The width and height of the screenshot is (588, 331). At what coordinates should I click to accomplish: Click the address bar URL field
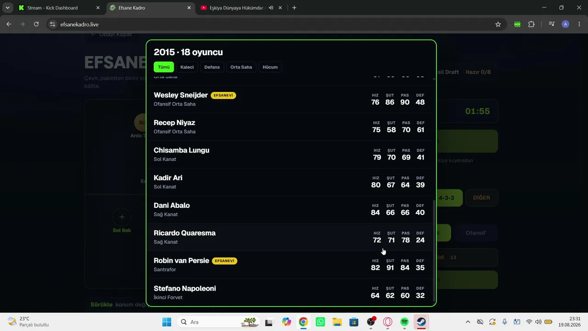271,24
